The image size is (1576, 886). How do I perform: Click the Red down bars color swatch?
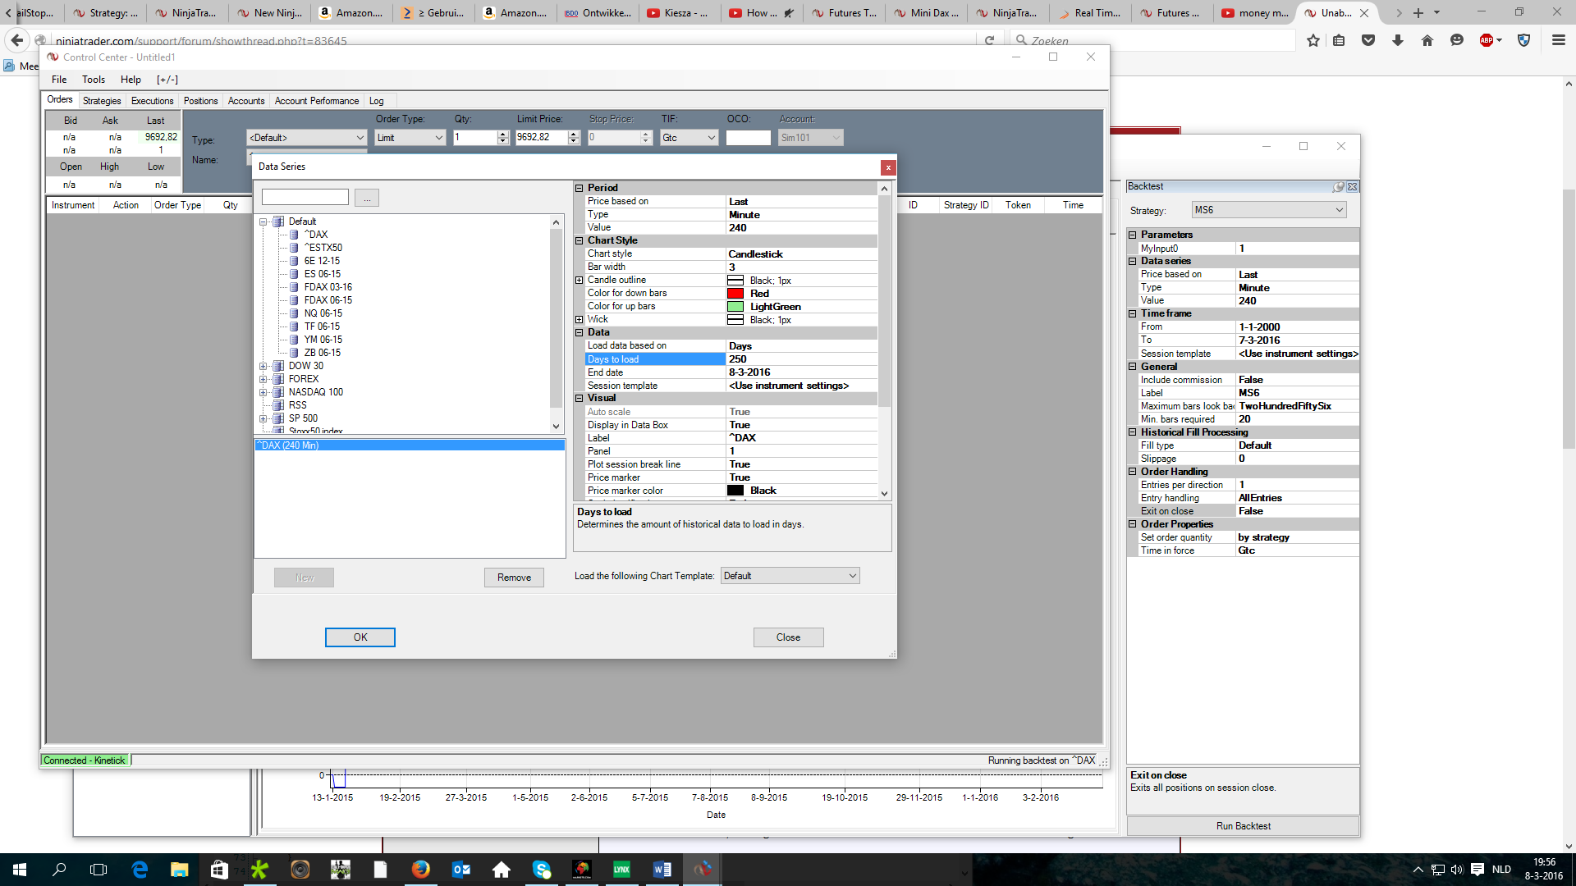coord(735,294)
